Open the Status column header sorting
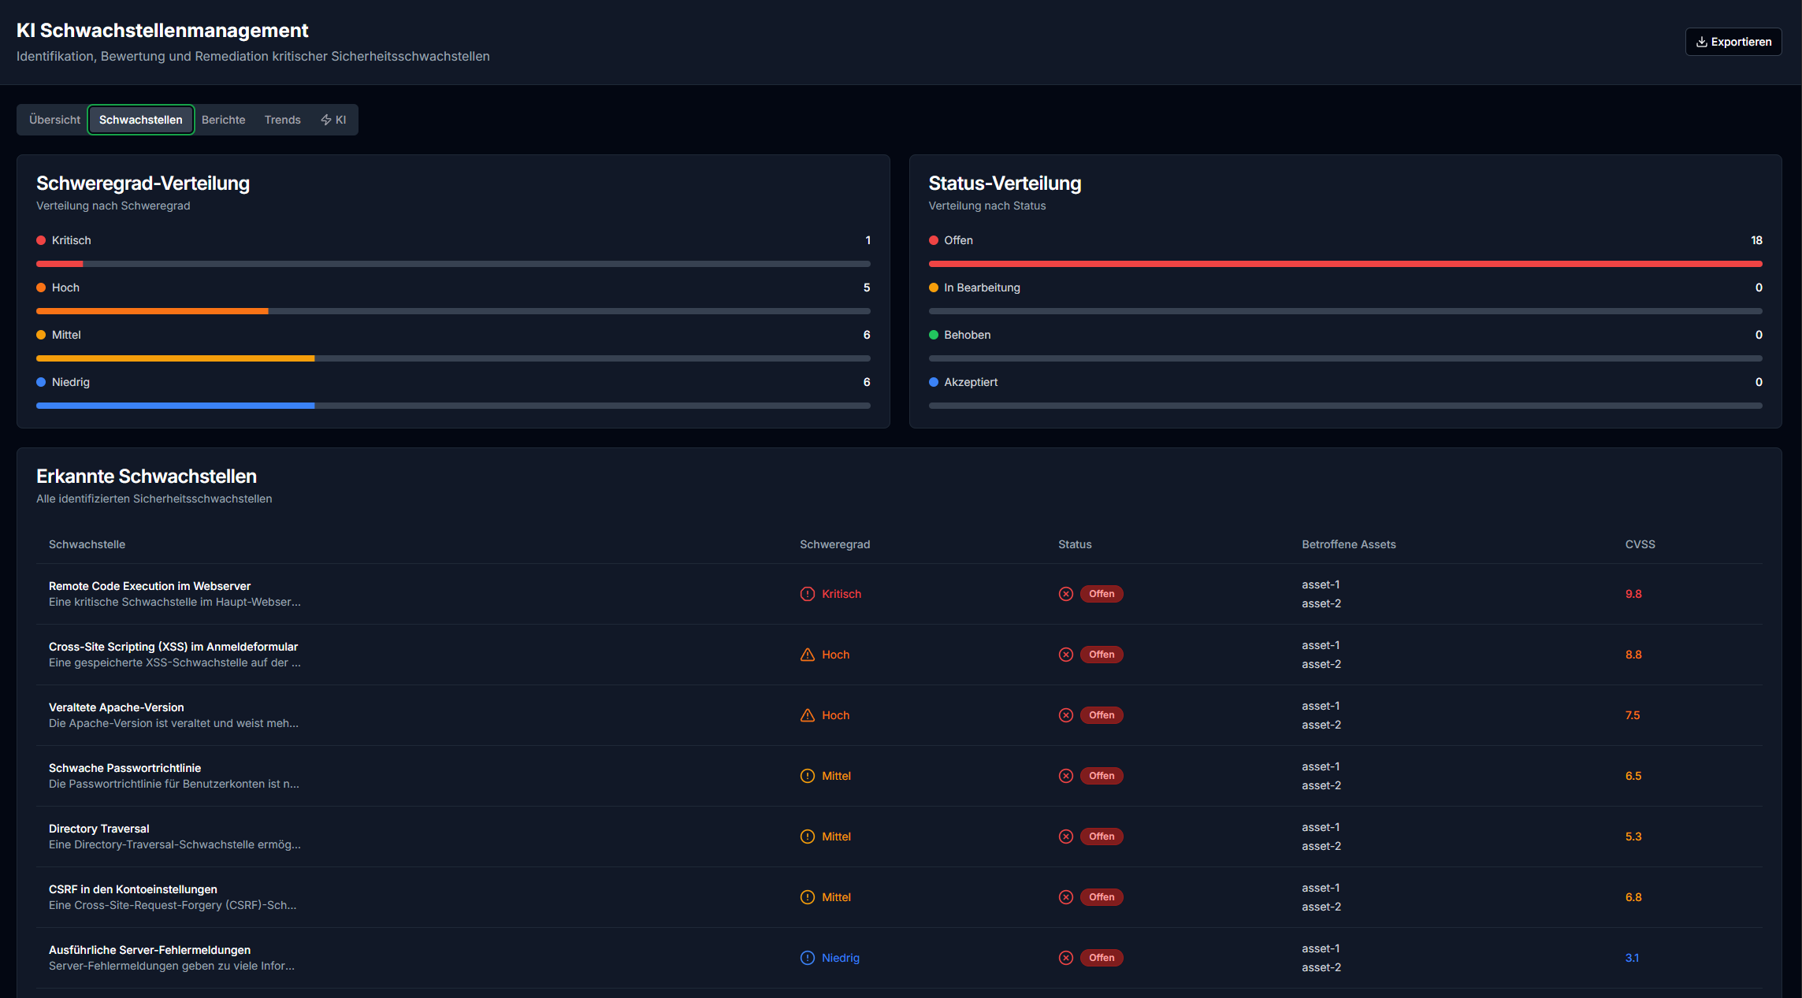 [1075, 544]
